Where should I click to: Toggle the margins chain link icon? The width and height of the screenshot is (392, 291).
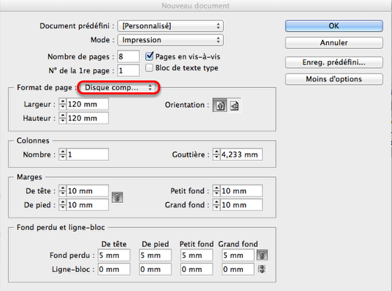click(x=118, y=197)
